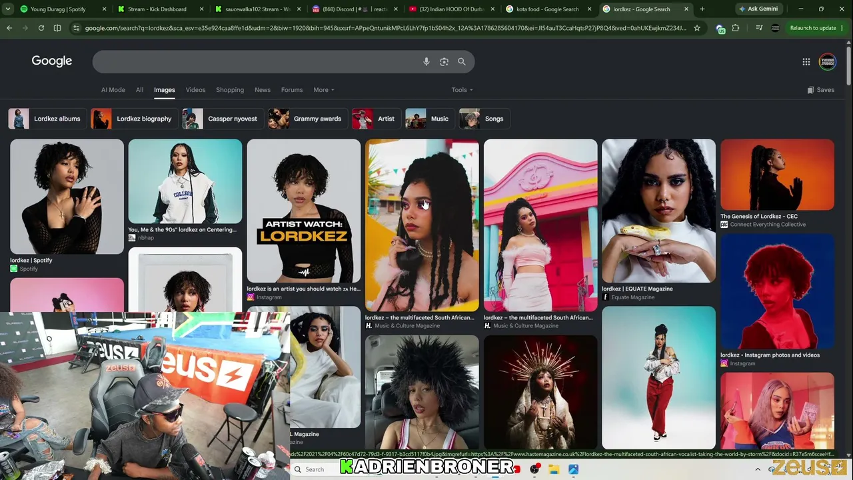Open a new browser tab
Screen dimensions: 853x480
pyautogui.click(x=702, y=9)
